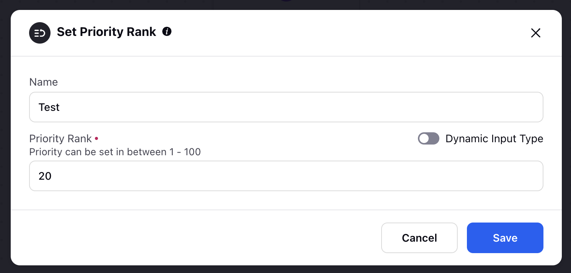Click the Priority Rank field label

[61, 138]
